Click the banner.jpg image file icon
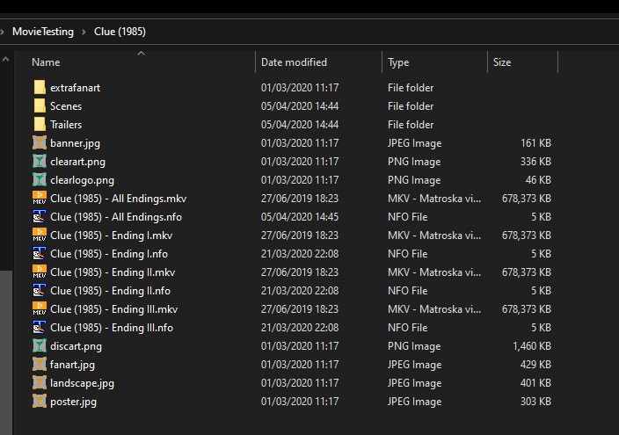Viewport: 619px width, 435px height. (x=40, y=143)
